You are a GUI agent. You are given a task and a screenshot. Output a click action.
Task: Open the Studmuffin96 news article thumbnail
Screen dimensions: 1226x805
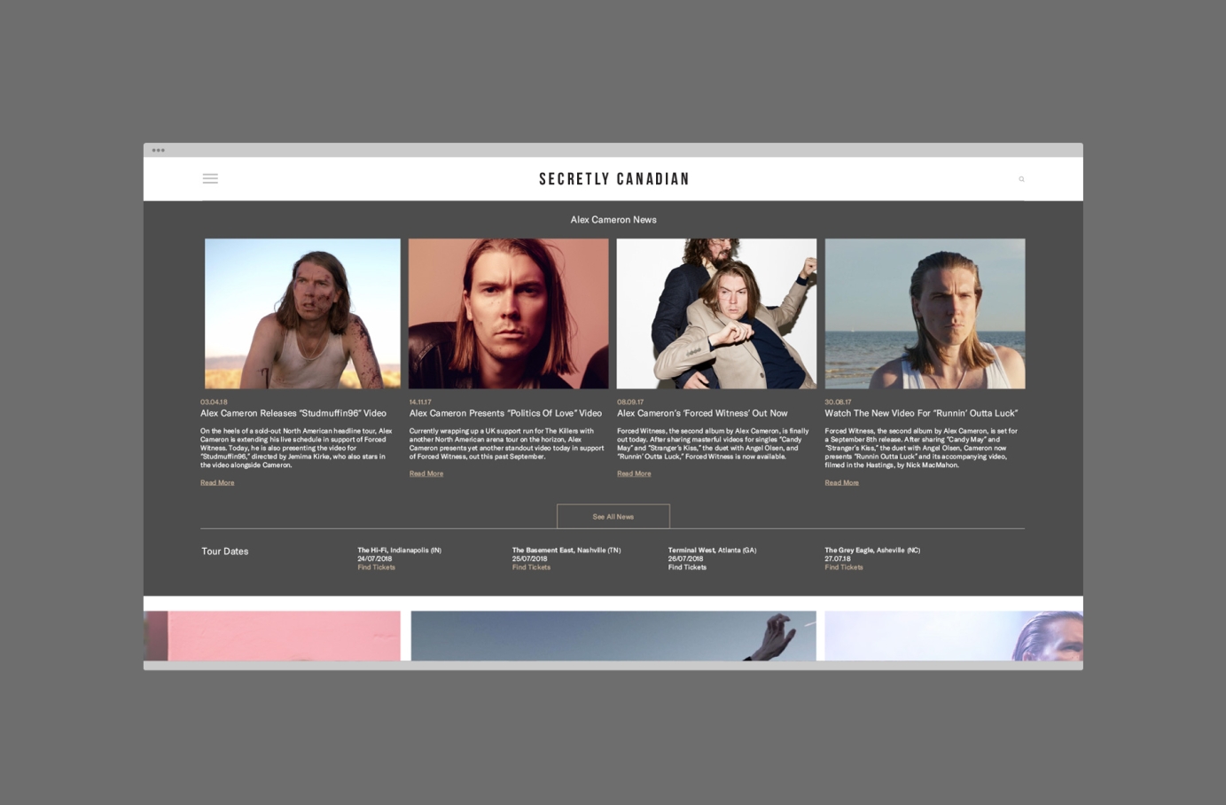301,313
